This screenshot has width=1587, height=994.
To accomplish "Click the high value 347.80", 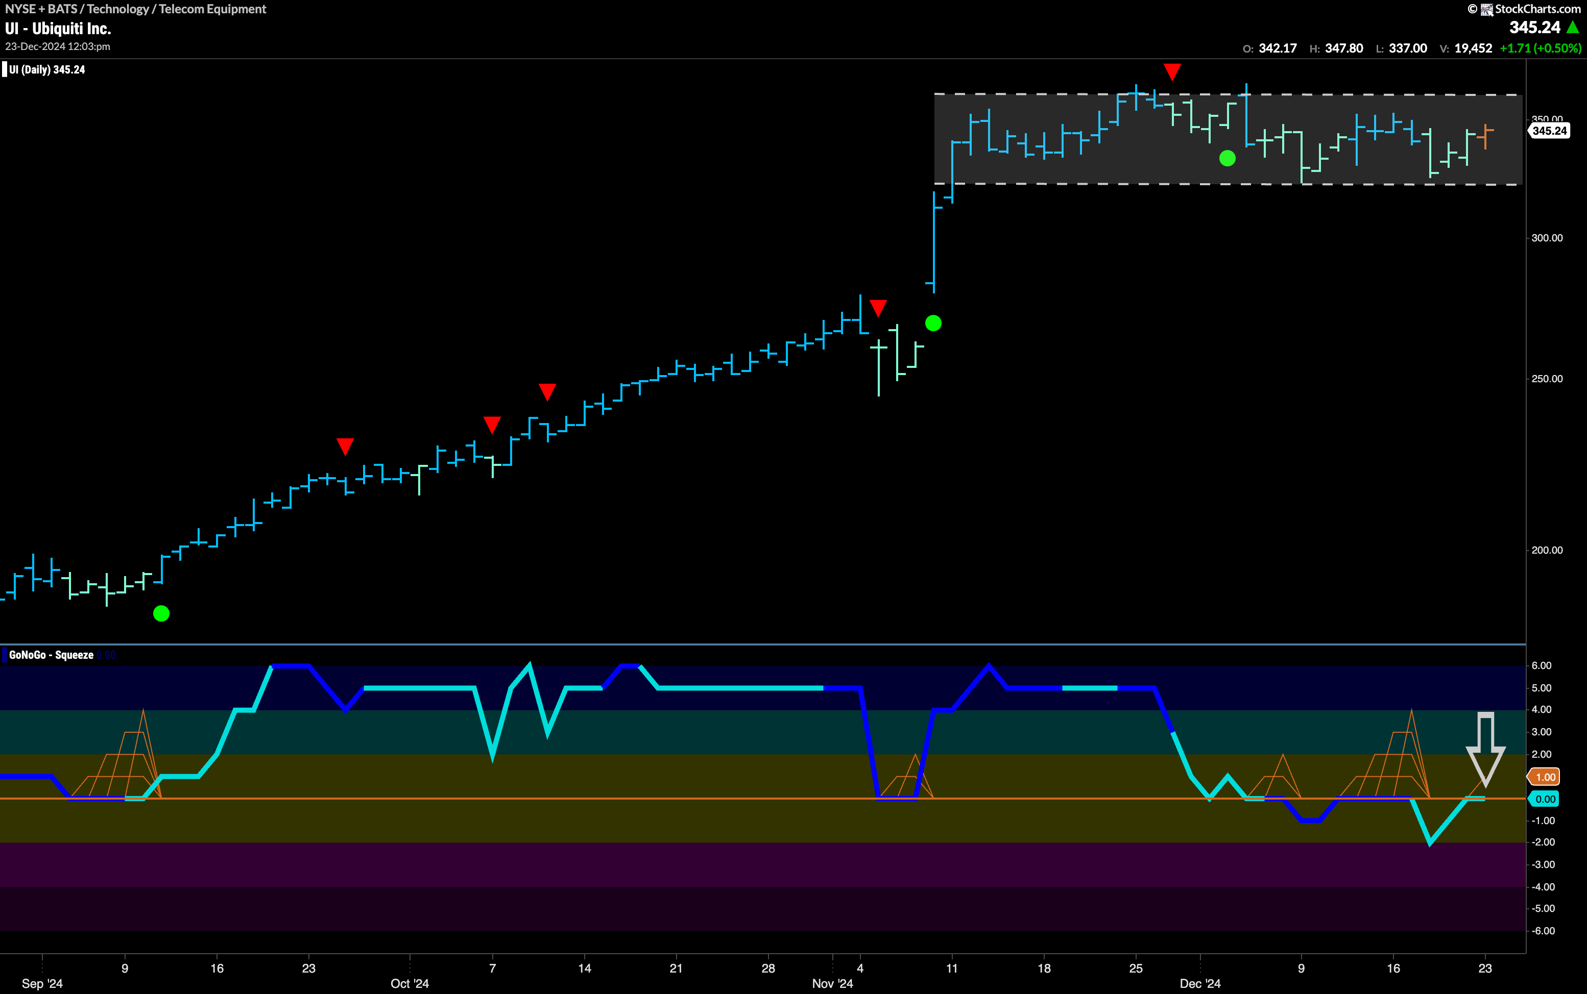I will click(1343, 48).
